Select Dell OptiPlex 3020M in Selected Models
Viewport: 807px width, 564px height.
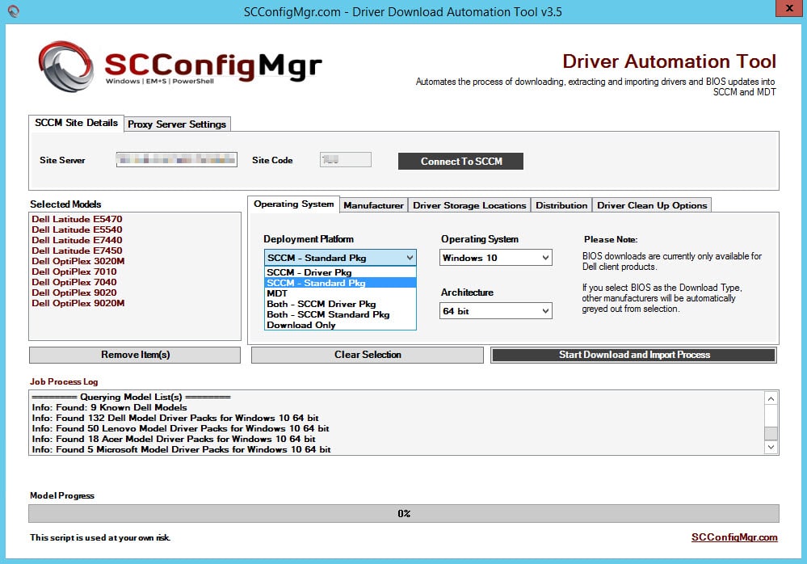tap(78, 262)
